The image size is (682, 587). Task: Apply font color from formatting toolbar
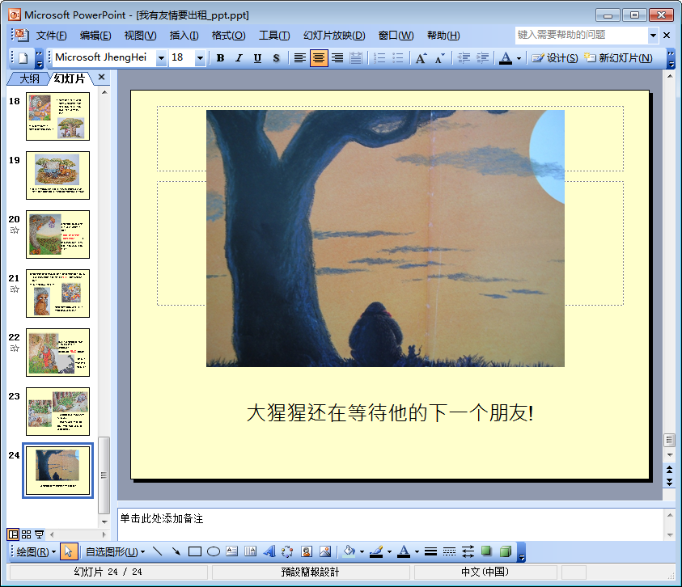pyautogui.click(x=506, y=58)
